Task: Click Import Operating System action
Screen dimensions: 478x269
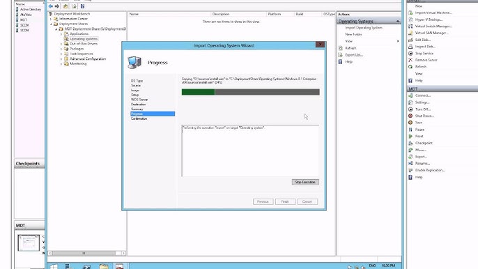Action: [364, 28]
